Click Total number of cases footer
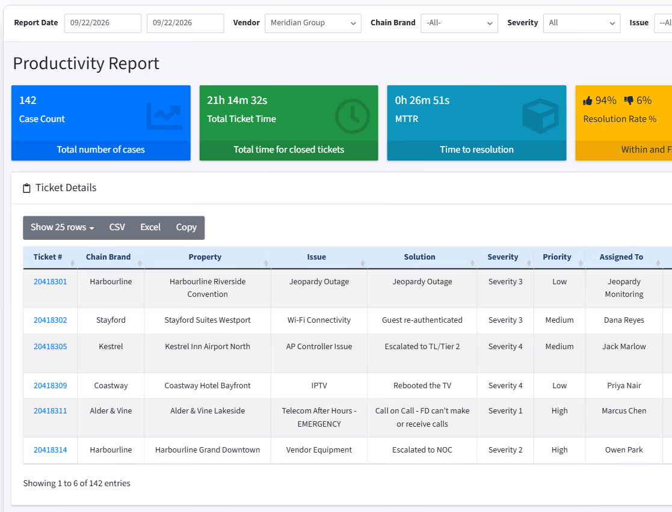 [x=100, y=150]
